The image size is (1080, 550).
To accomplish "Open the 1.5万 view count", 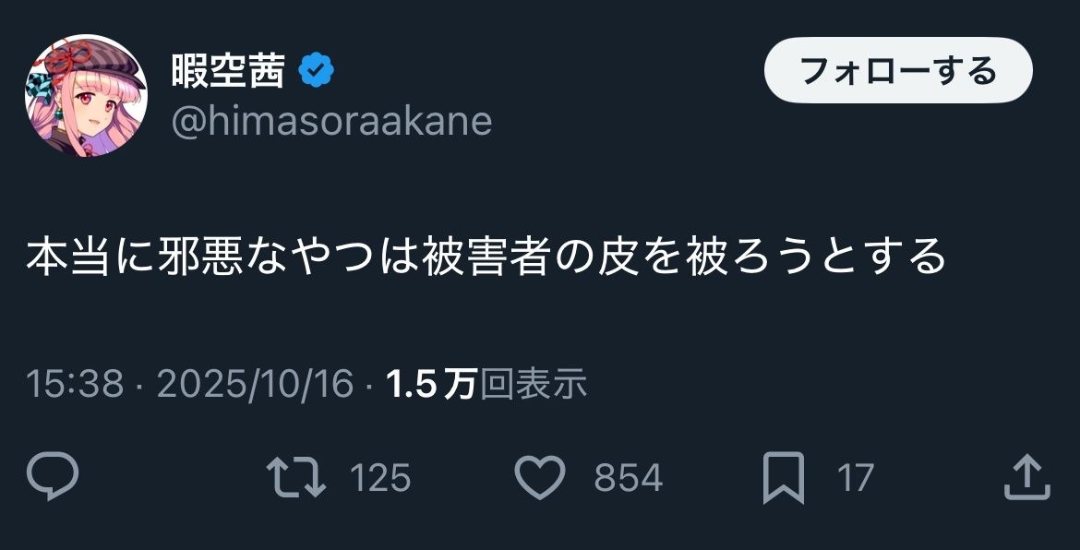I will point(431,384).
